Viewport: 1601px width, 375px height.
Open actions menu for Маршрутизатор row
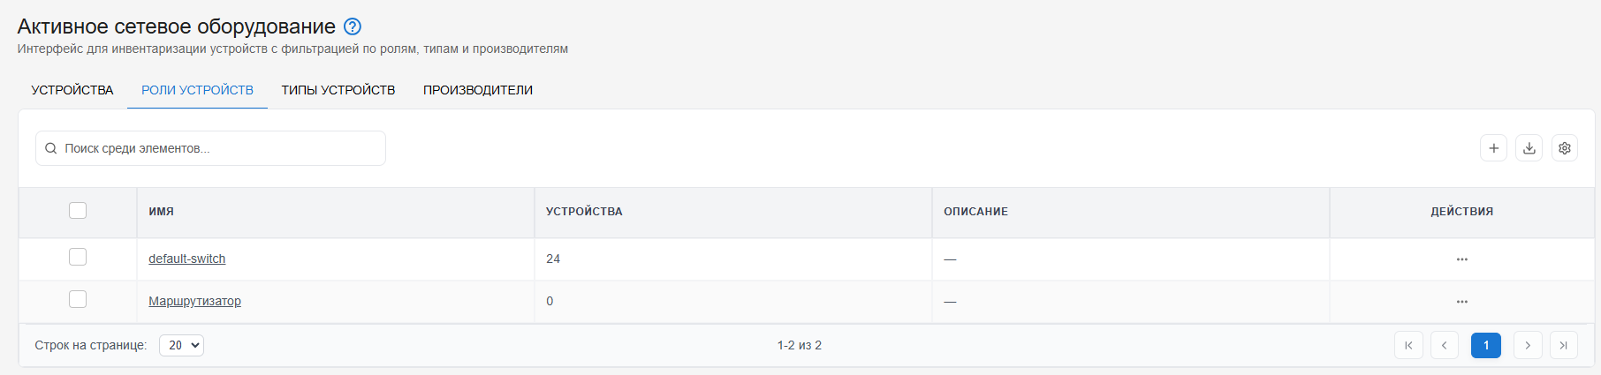point(1462,302)
